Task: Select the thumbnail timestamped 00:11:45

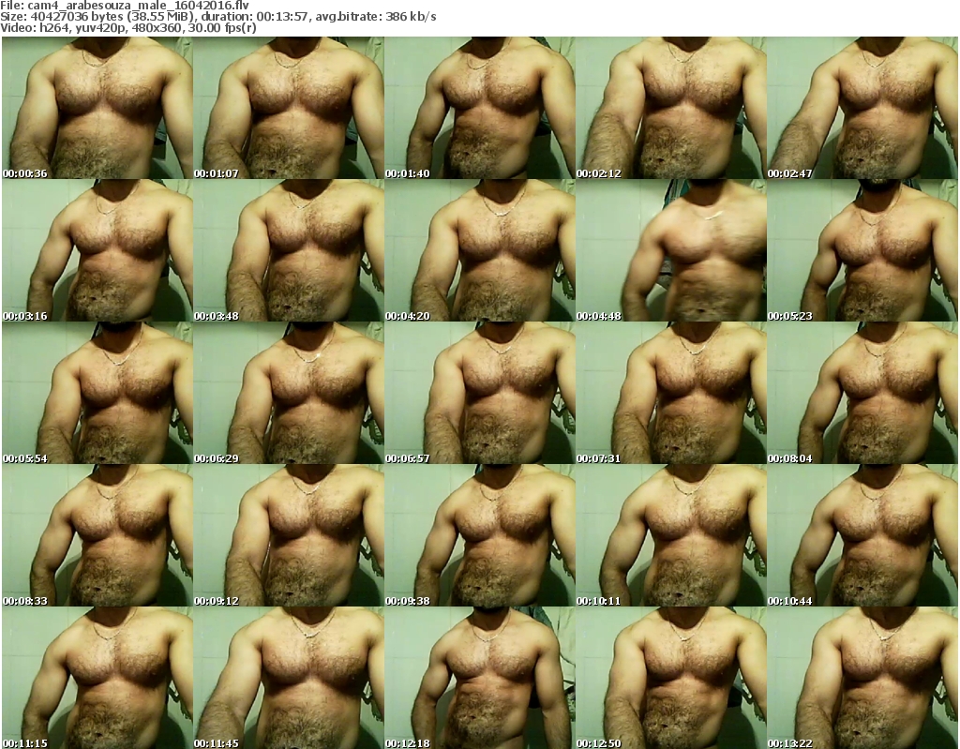Action: (289, 678)
